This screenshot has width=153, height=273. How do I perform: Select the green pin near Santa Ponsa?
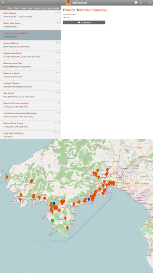52,207
